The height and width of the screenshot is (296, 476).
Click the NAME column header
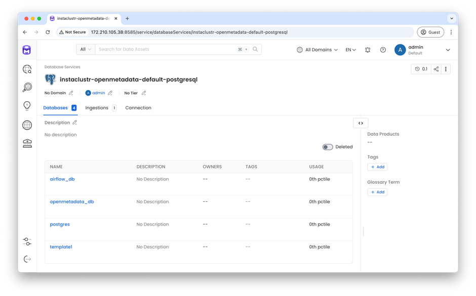56,166
